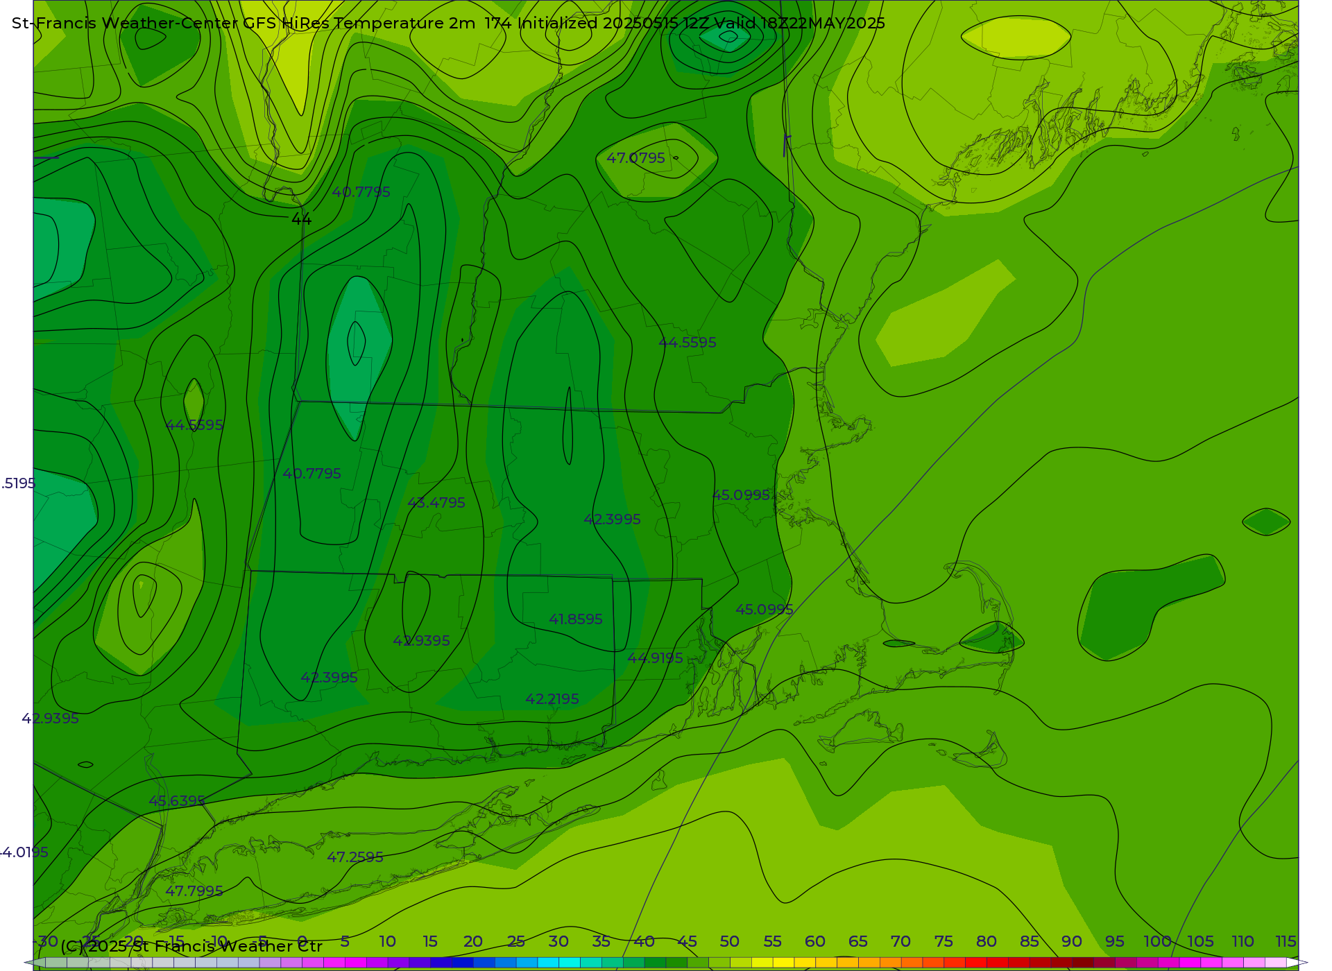Click the 80 label on the color scale
This screenshot has height=971, width=1332.
(x=987, y=942)
